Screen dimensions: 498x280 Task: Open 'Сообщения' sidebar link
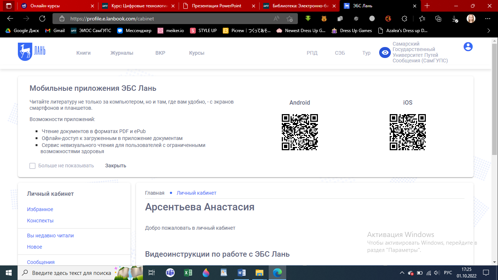[x=41, y=262]
